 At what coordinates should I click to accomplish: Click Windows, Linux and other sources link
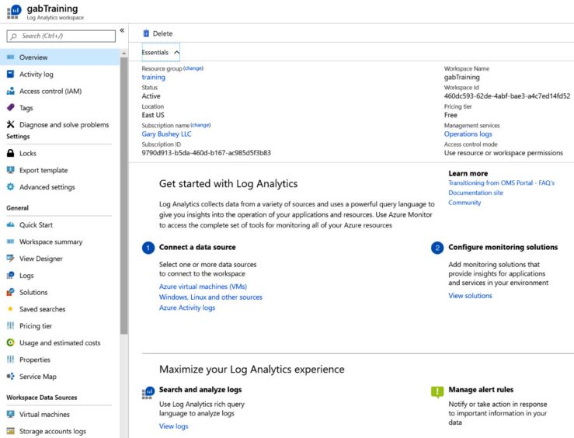point(210,297)
